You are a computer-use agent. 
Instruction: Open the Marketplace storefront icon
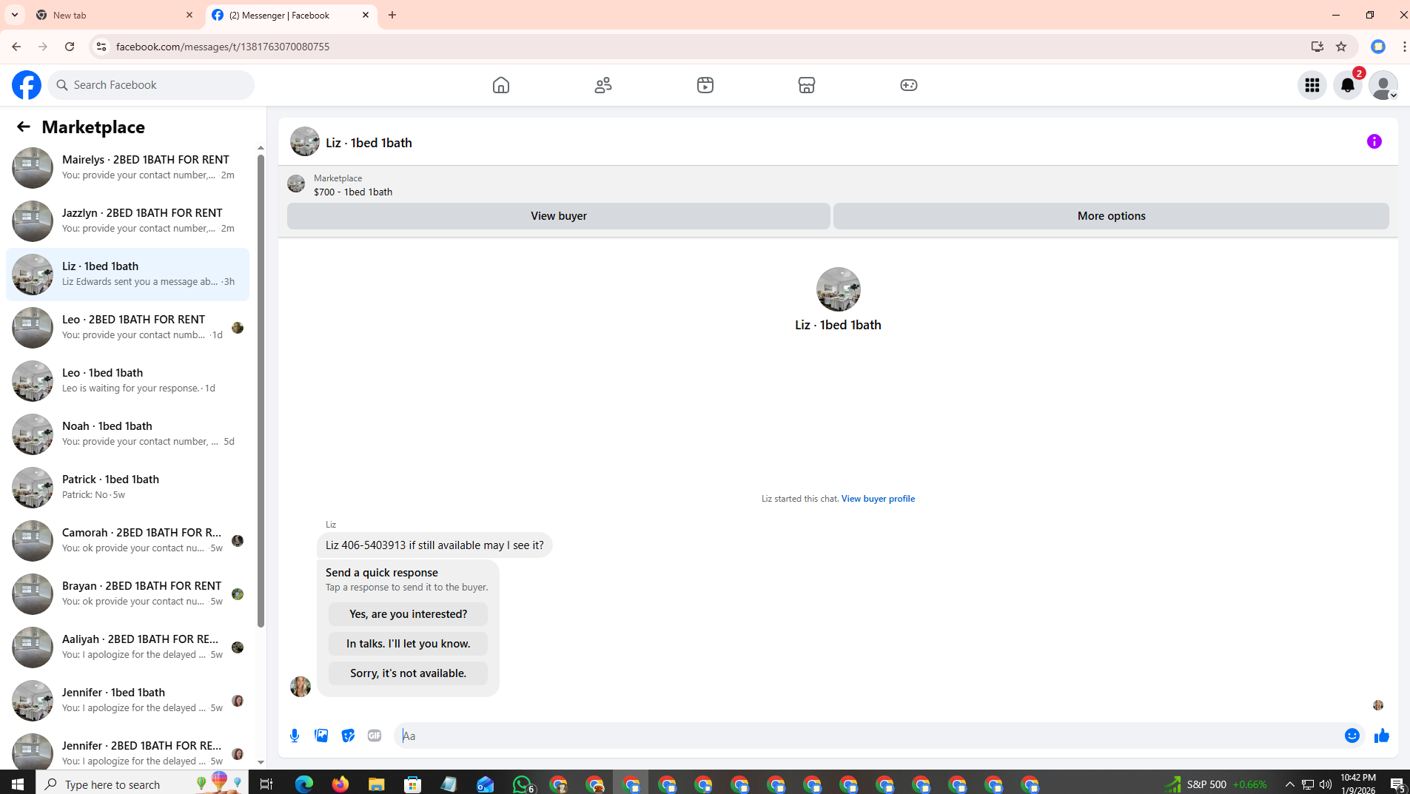point(807,85)
